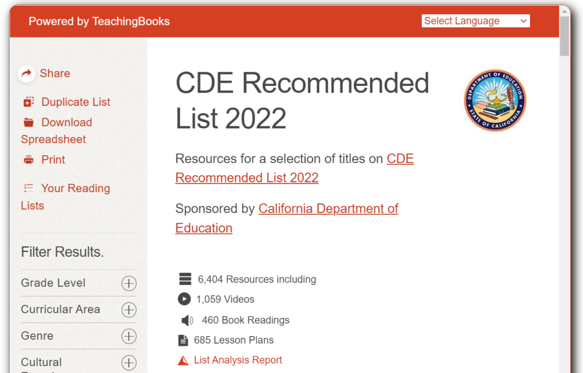Viewport: 583px width, 373px height.
Task: Click the Print printer icon
Action: pyautogui.click(x=28, y=160)
